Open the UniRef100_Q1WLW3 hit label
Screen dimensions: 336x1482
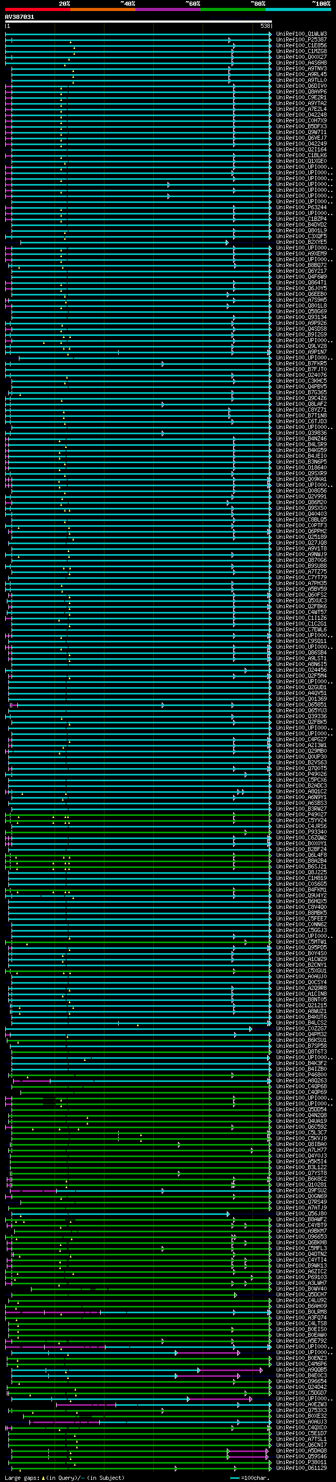click(x=301, y=34)
